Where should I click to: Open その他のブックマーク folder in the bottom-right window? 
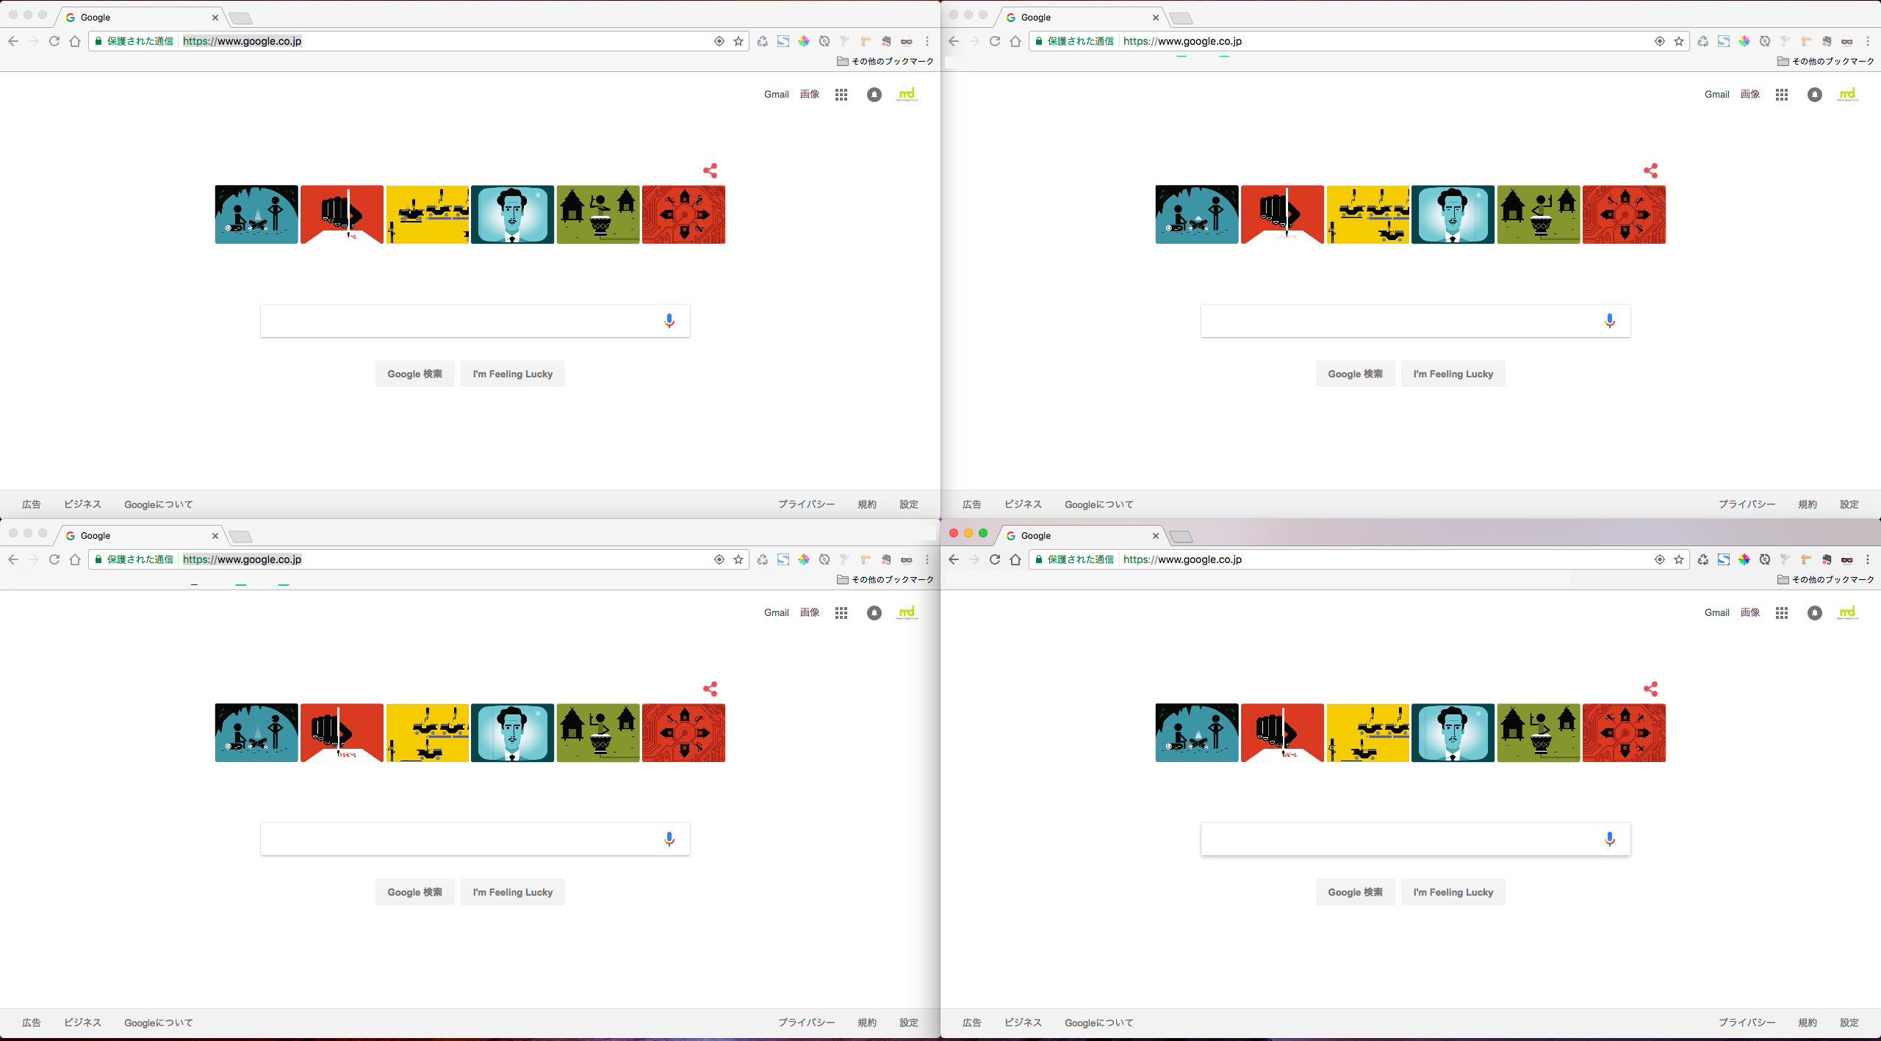(x=1826, y=580)
